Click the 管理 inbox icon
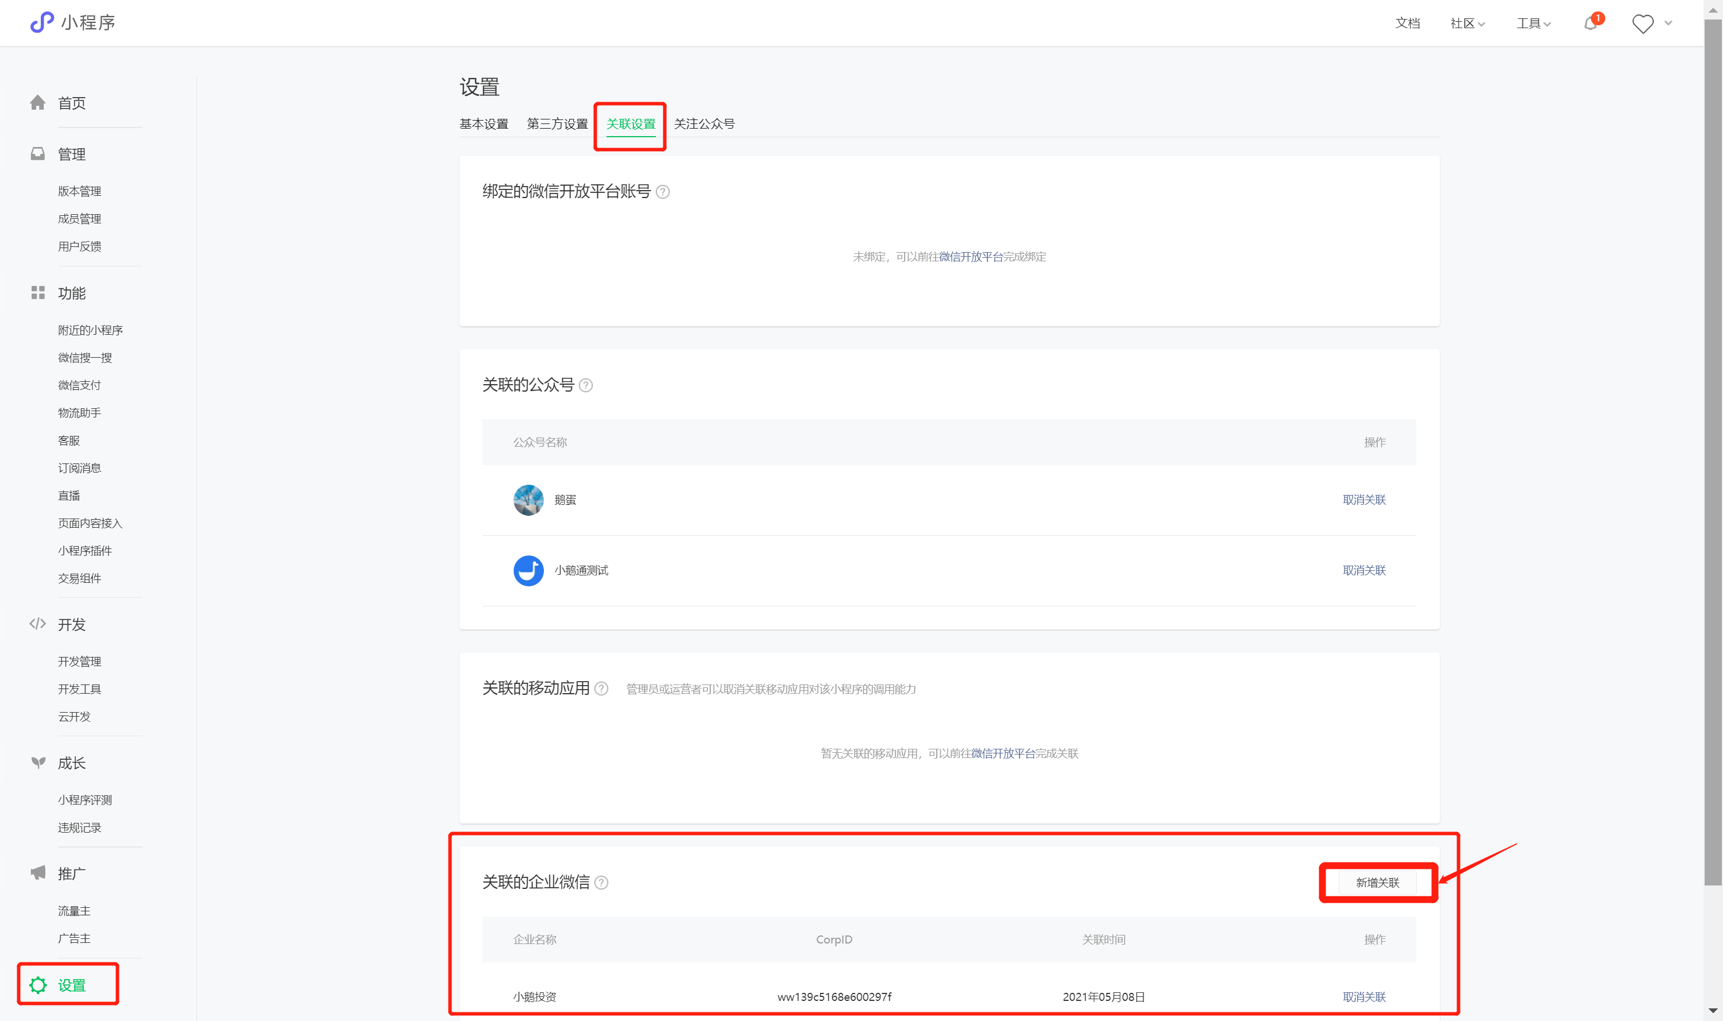 coord(38,153)
